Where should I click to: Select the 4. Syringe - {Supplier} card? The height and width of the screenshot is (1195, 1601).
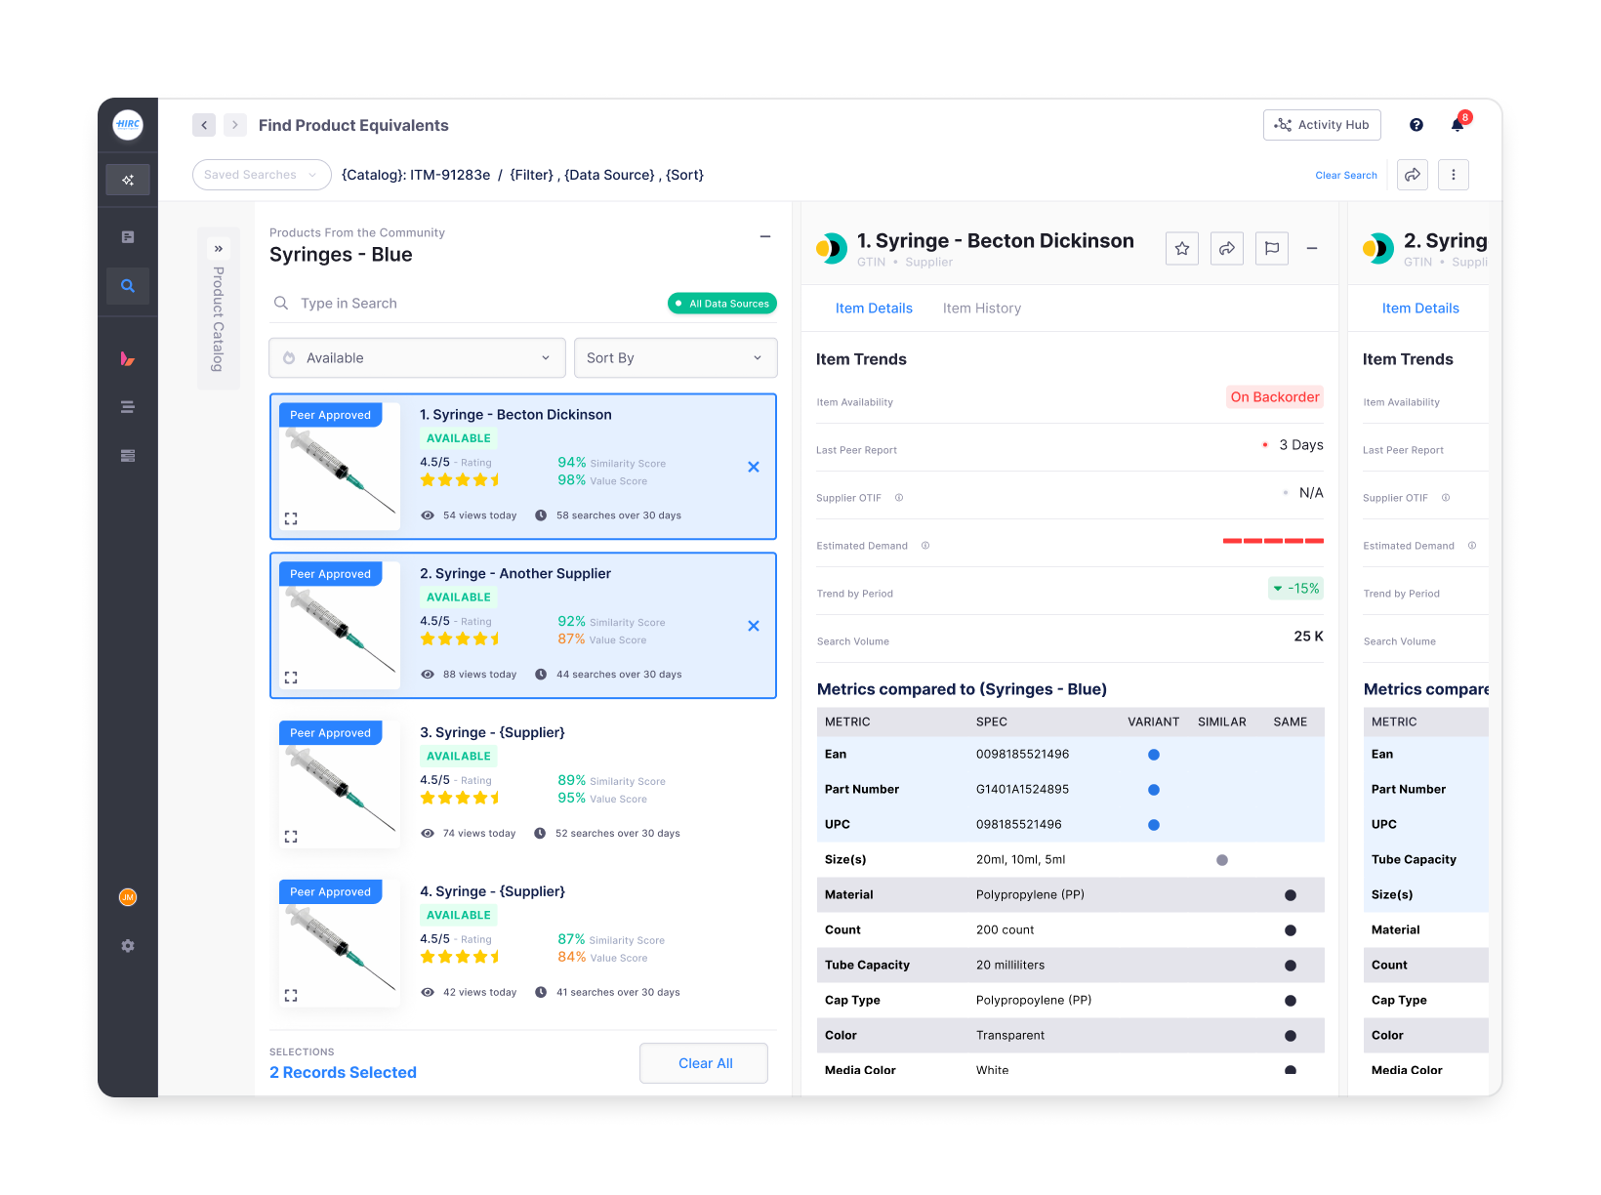coord(523,944)
